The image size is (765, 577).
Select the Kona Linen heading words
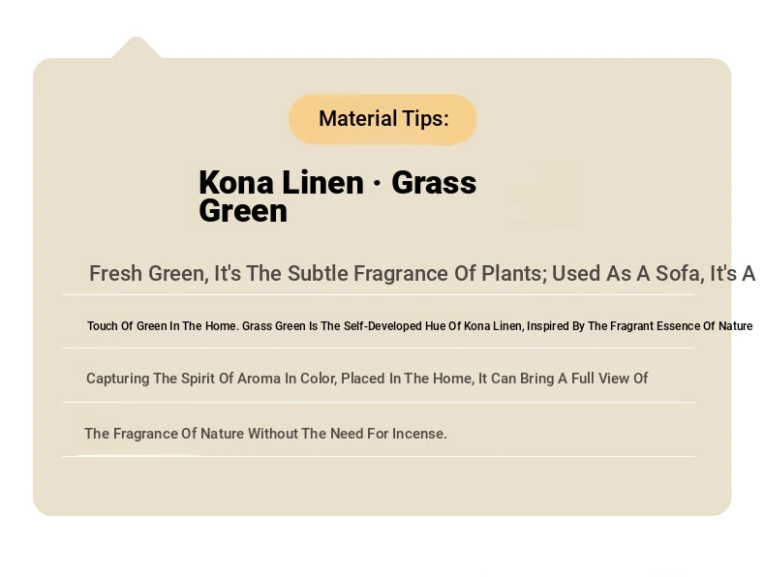click(281, 182)
